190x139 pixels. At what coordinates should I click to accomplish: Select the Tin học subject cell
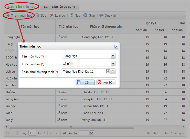(30, 106)
